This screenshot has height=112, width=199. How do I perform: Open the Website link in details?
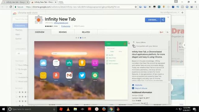(x=139, y=85)
